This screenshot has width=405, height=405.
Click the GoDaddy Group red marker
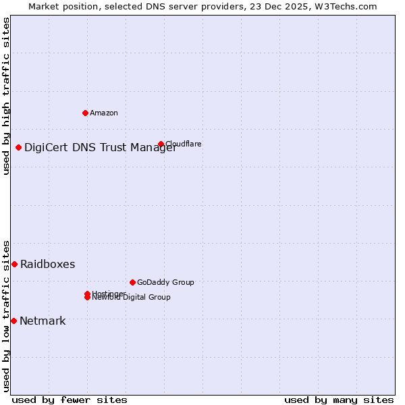(x=132, y=282)
